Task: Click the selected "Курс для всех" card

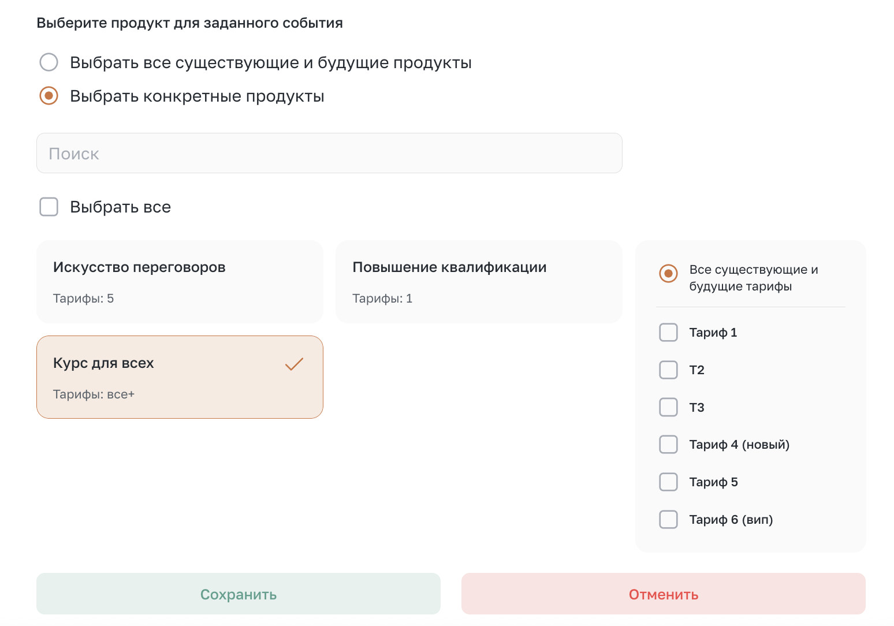Action: coord(180,377)
